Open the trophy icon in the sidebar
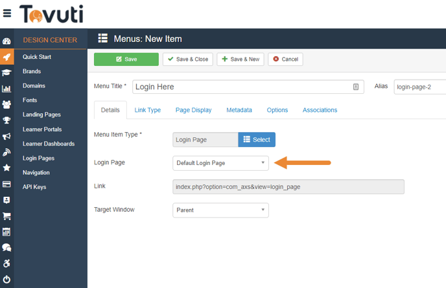The image size is (446, 288). click(x=6, y=120)
